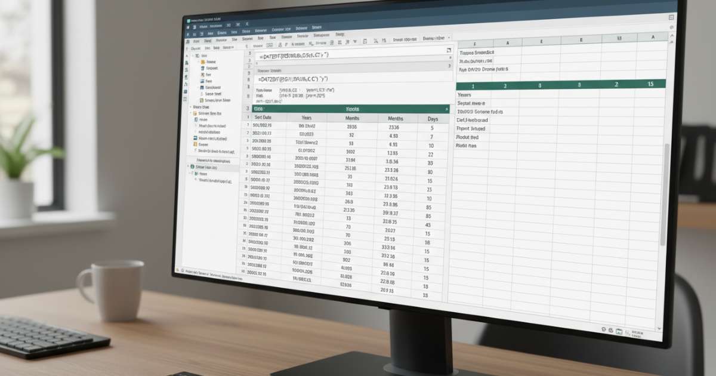
Task: Click the leftmost view icon in bottom-right status bar
Action: (x=604, y=329)
